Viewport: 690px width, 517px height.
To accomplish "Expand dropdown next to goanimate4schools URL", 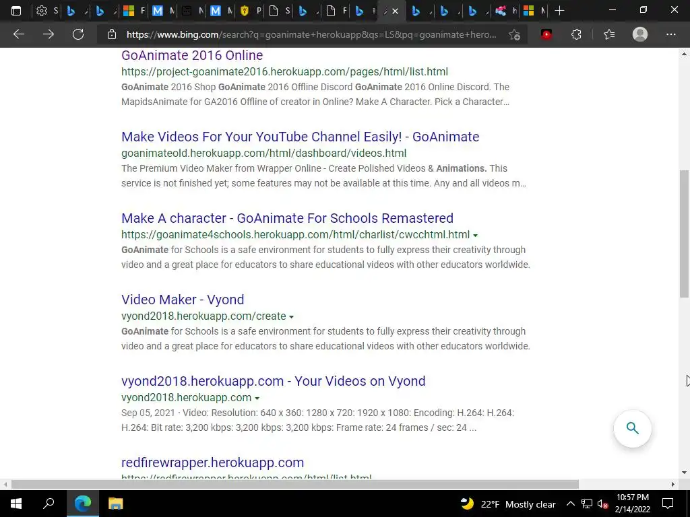I will [475, 236].
